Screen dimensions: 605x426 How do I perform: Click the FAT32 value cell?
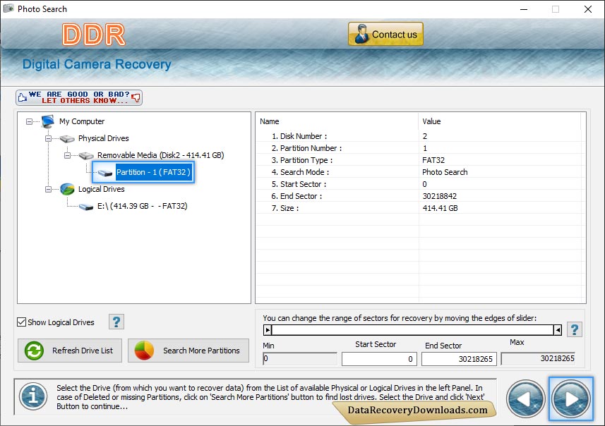click(433, 160)
